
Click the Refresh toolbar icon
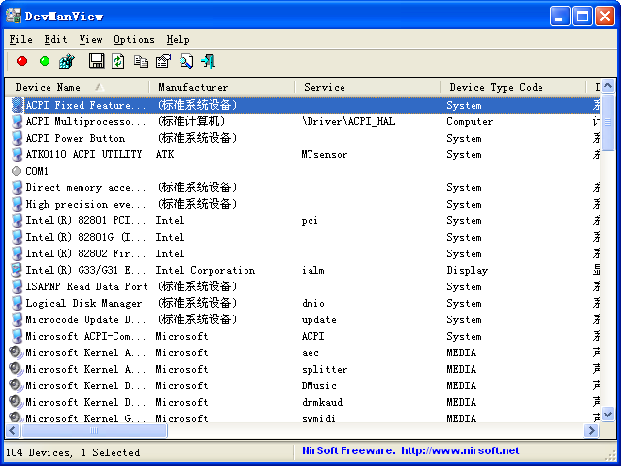coord(118,61)
